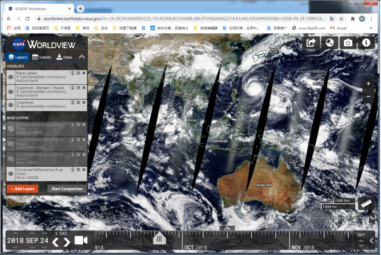Switch to the Events tab
Image resolution: width=381 pixels, height=255 pixels.
click(x=41, y=57)
